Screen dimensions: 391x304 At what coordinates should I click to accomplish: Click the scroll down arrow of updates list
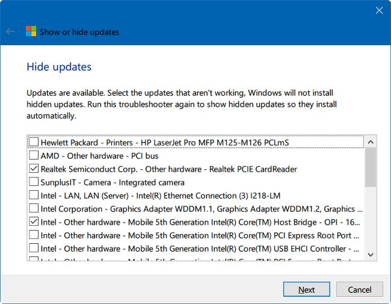[x=371, y=255]
